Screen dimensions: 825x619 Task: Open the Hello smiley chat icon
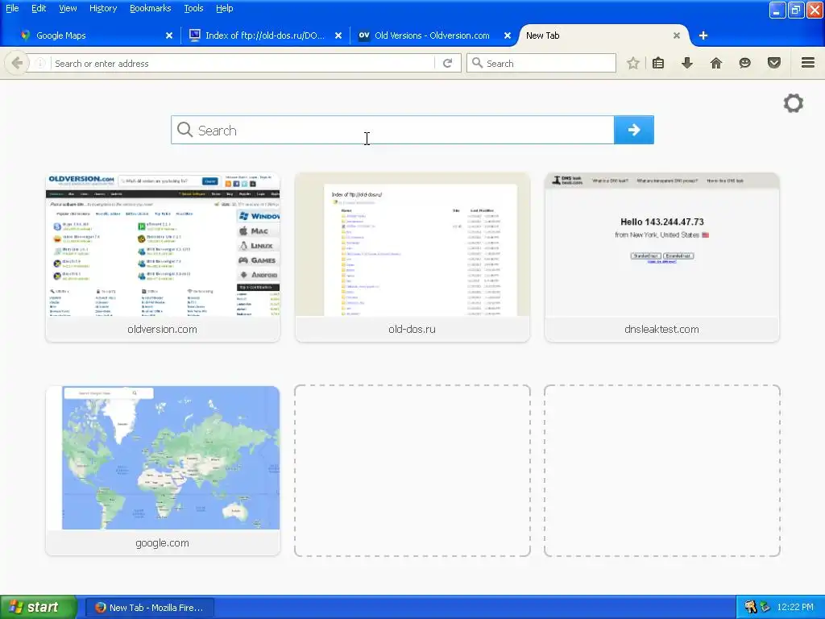point(745,63)
